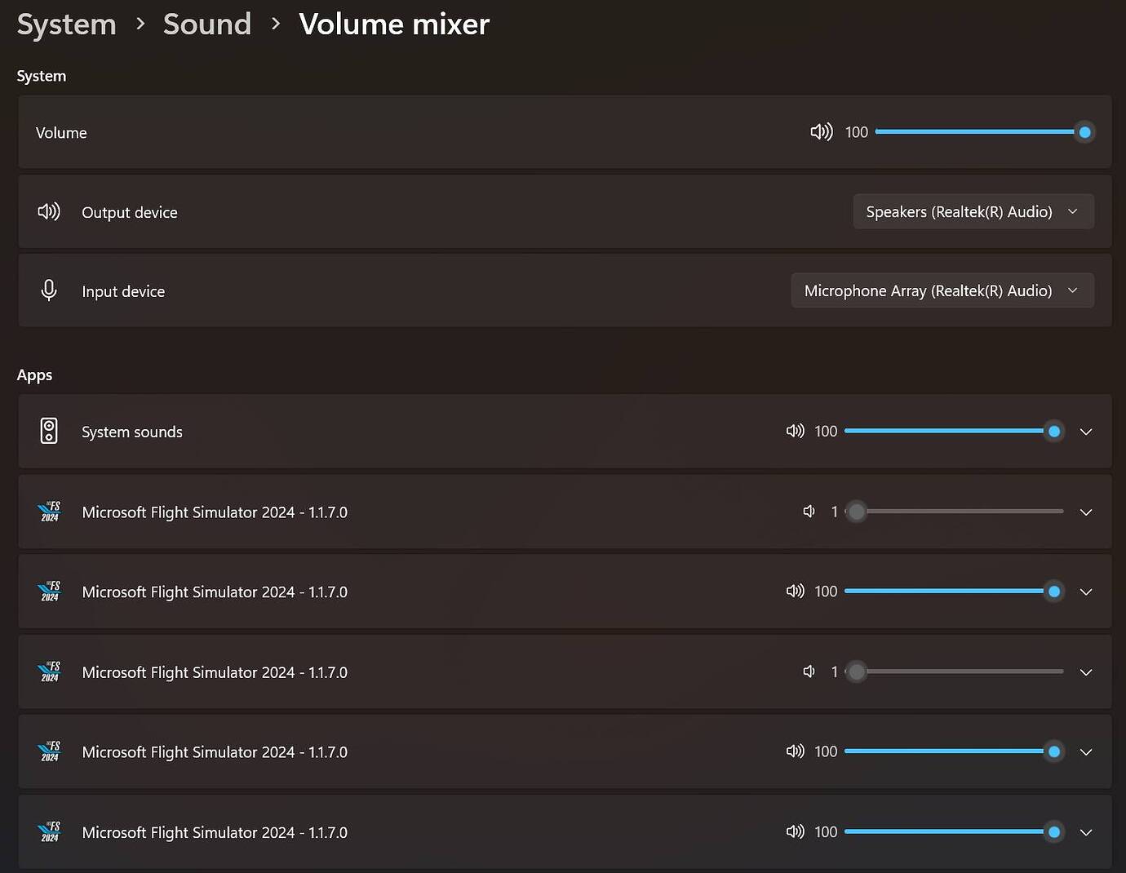
Task: Click the Input device microphone icon
Action: [49, 290]
